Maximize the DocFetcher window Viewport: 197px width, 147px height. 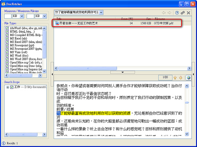pyautogui.click(x=187, y=4)
